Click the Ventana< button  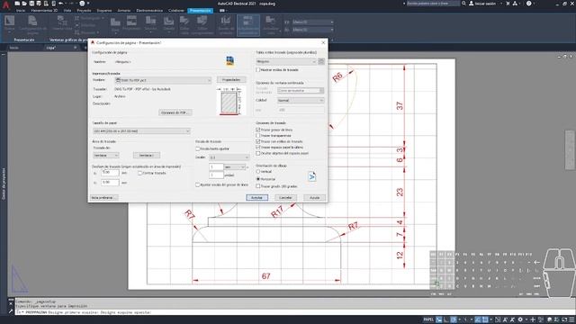pyautogui.click(x=147, y=156)
